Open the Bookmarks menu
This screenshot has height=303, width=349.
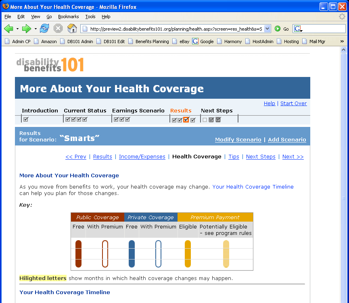coord(68,17)
